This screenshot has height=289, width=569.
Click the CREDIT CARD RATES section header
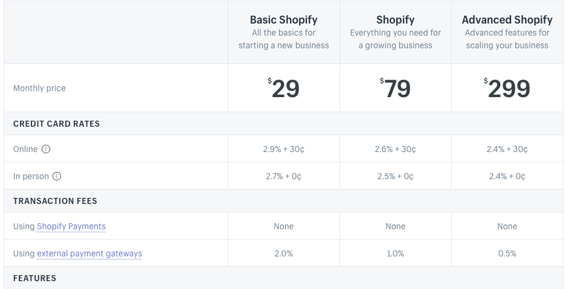coord(56,124)
